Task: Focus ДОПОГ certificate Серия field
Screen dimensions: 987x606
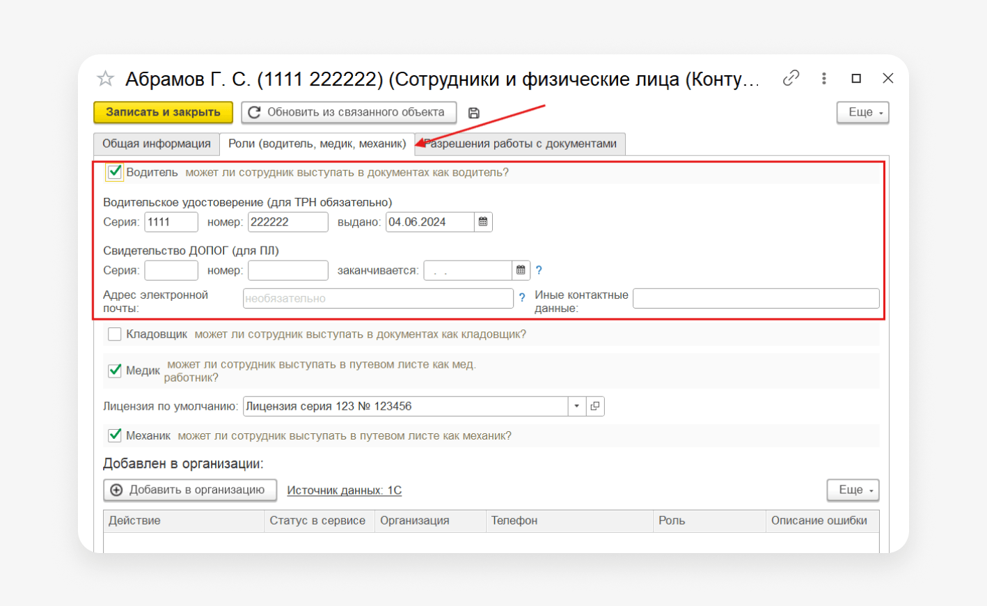Action: (x=171, y=270)
